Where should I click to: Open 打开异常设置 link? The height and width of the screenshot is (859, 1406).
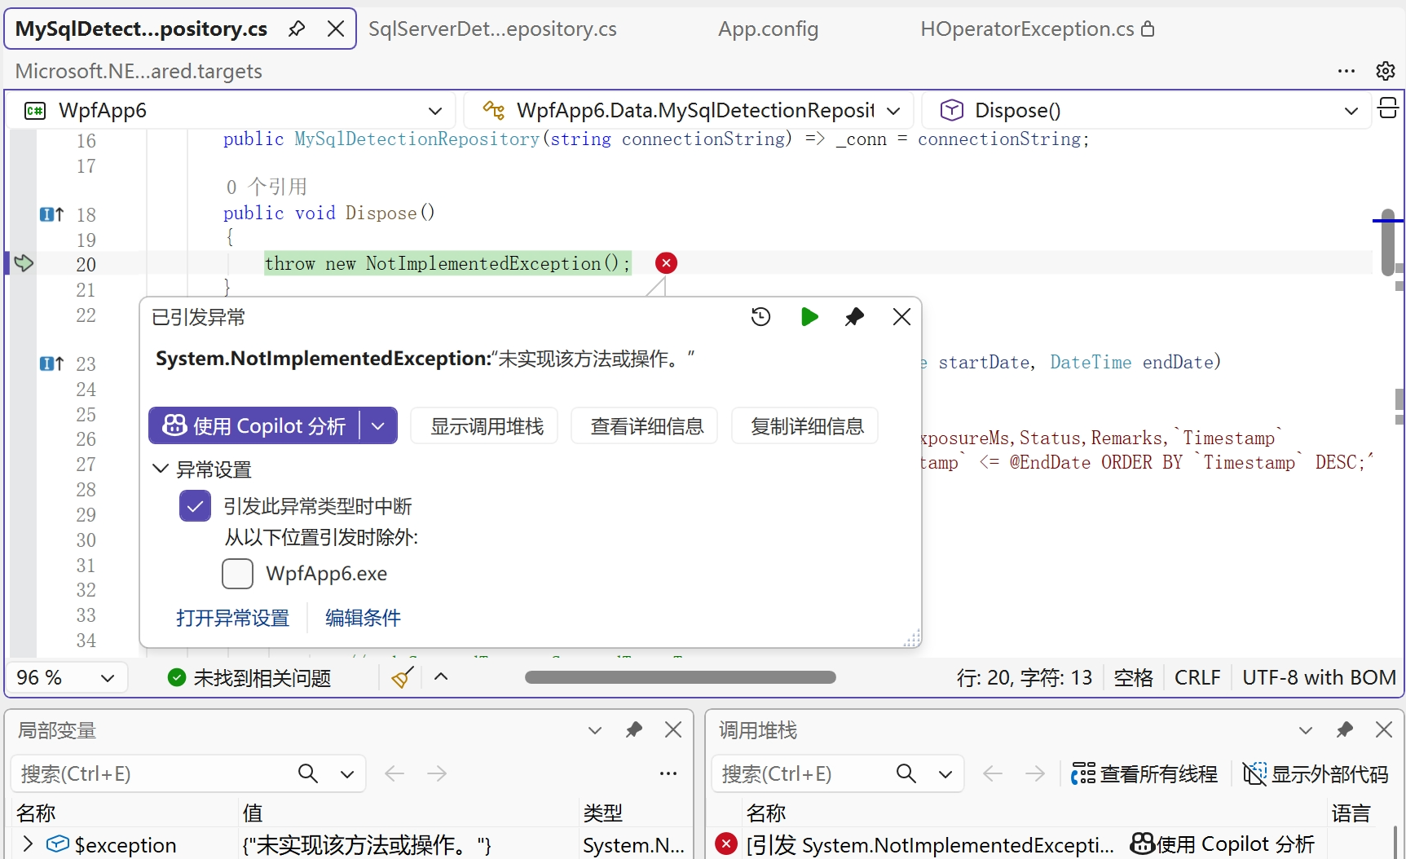pyautogui.click(x=232, y=619)
